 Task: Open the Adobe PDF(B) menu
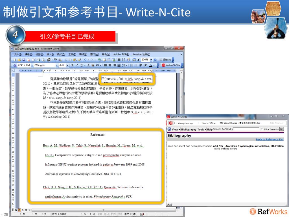121,55
